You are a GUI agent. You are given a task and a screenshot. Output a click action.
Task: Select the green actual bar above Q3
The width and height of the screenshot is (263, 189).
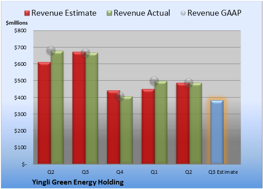point(92,108)
